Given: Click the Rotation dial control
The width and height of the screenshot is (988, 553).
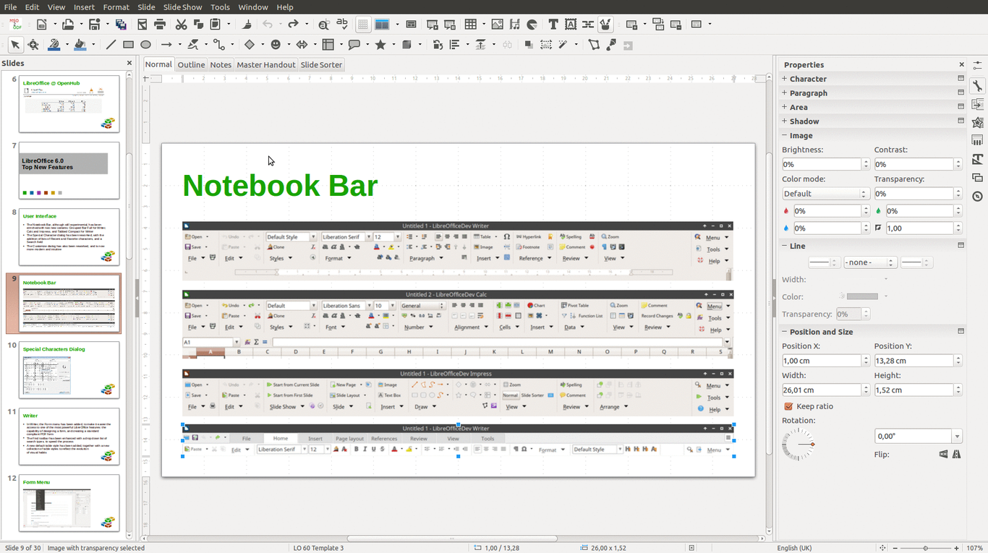Looking at the screenshot, I should 798,444.
